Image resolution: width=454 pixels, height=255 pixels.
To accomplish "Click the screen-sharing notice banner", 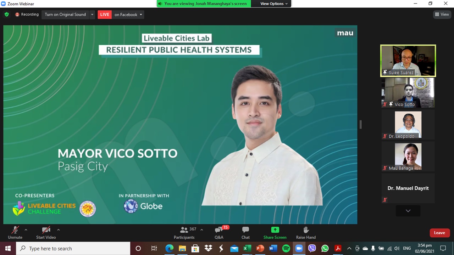I will pyautogui.click(x=204, y=4).
